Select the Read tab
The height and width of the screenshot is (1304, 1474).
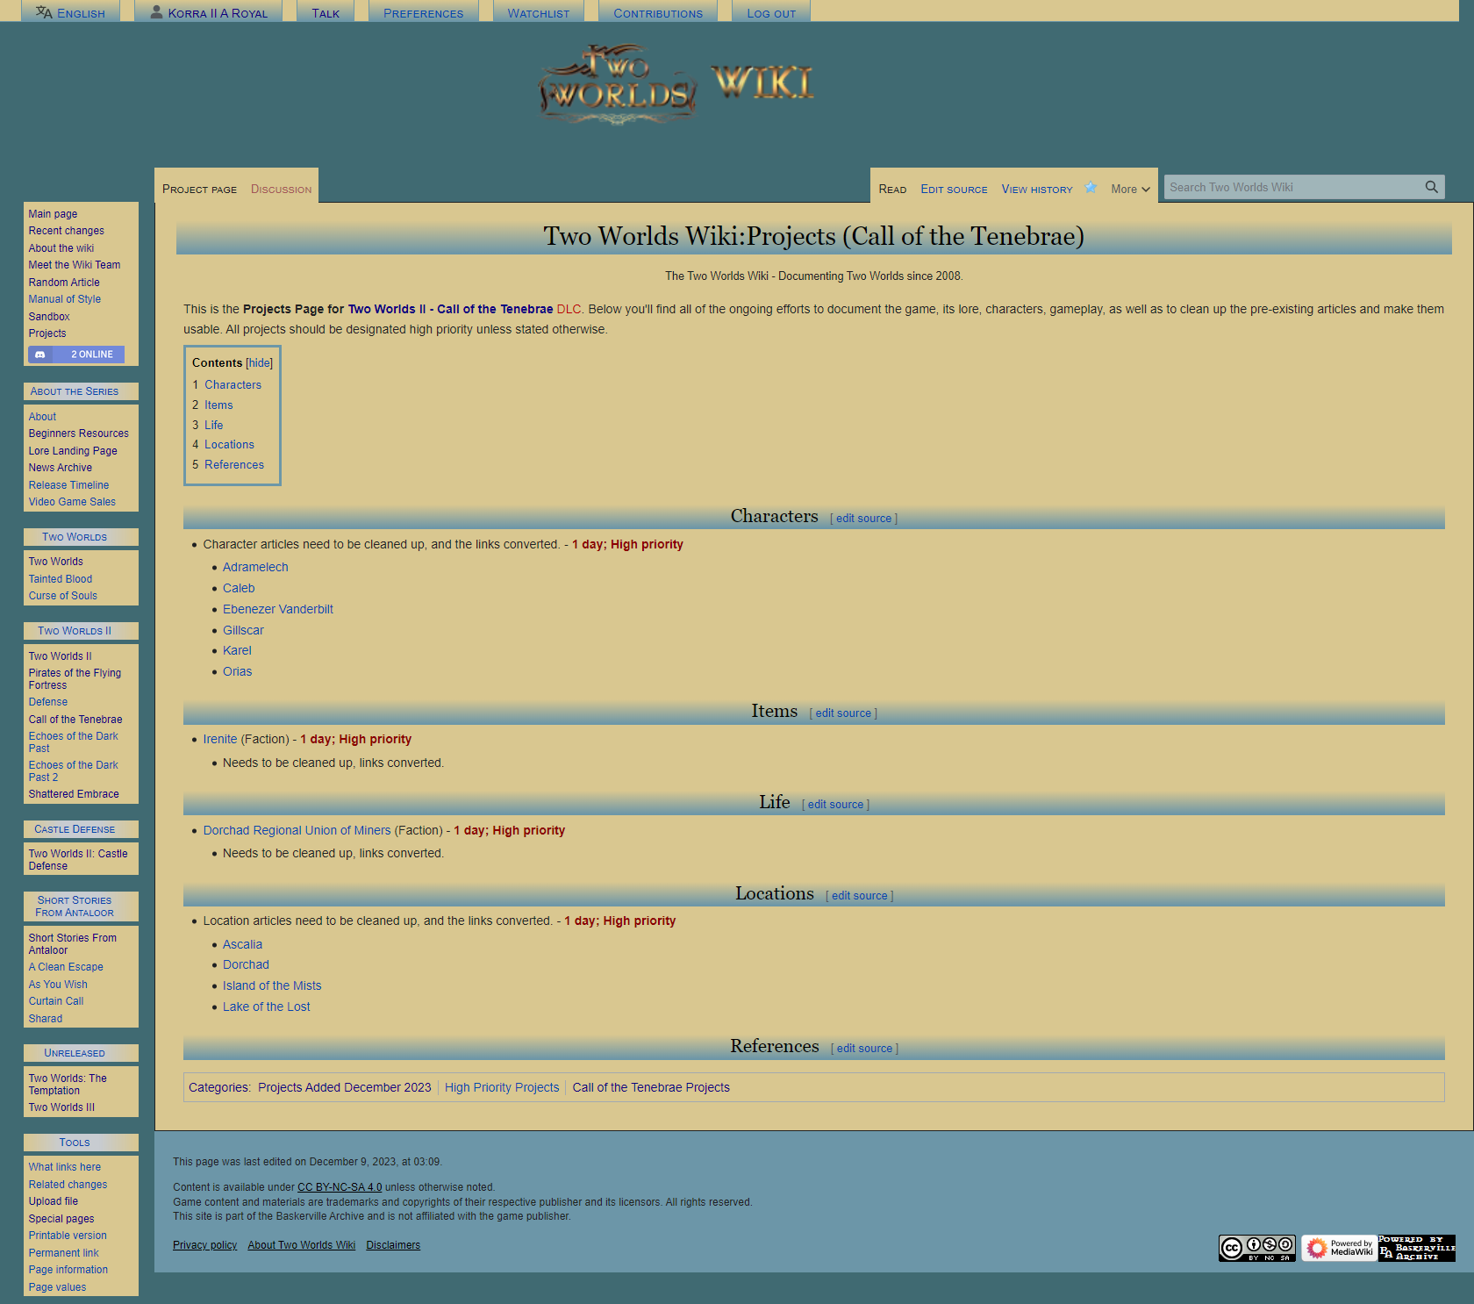click(892, 190)
